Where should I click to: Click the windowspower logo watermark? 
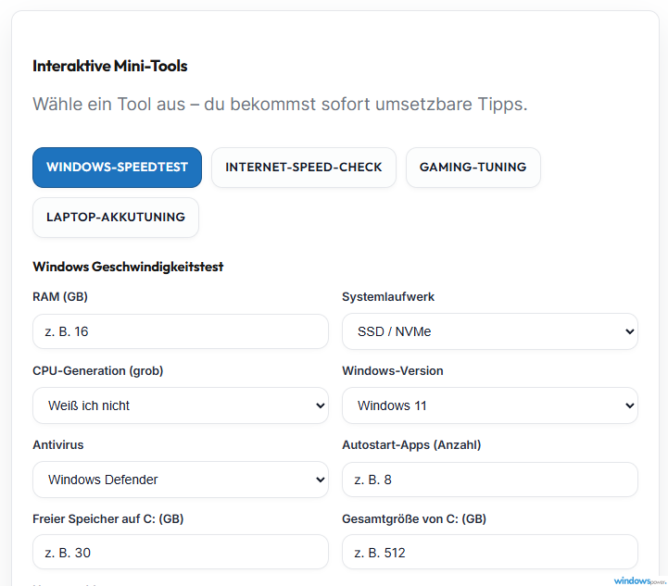click(x=639, y=580)
